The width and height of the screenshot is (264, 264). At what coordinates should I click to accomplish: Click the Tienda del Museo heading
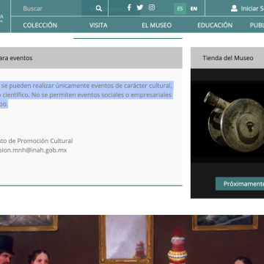pos(228,58)
